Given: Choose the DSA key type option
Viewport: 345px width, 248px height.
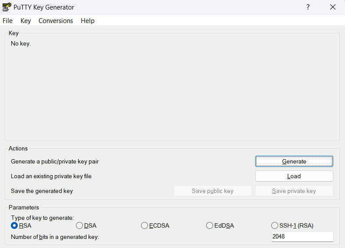Looking at the screenshot, I should (86, 225).
